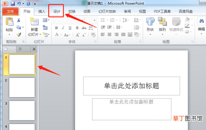Click the Align Text vertical icon
This screenshot has width=206, height=130.
point(136,28)
